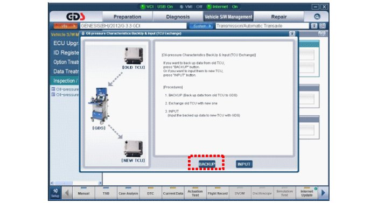The image size is (377, 203).
Task: Open the Repair tab
Action: pos(278,17)
